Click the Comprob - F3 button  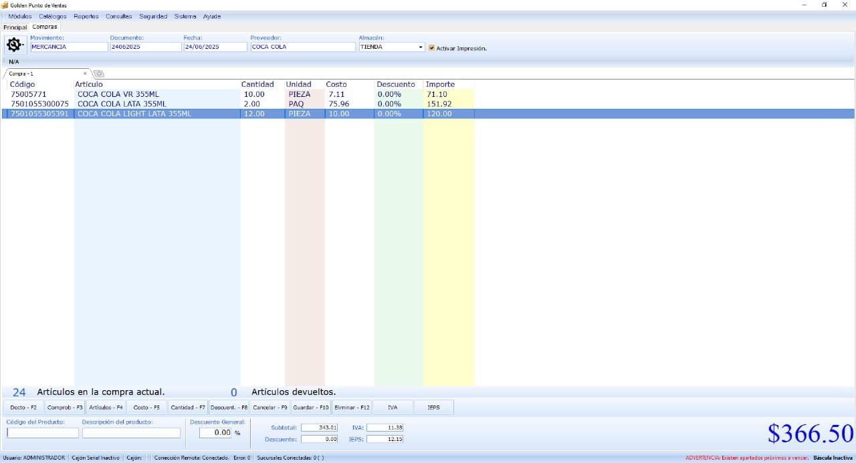pos(65,407)
